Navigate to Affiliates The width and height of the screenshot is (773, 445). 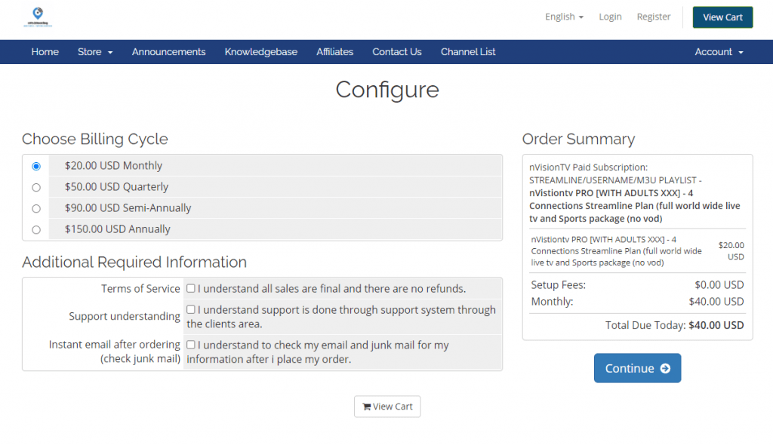(x=334, y=52)
